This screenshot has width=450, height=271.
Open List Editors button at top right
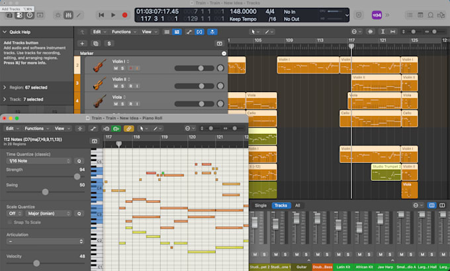410,15
